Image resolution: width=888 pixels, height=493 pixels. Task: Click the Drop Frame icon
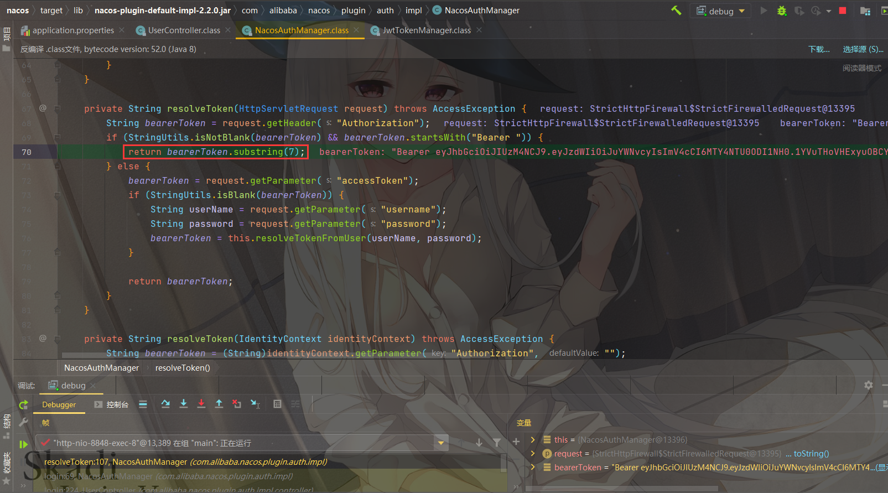[237, 404]
